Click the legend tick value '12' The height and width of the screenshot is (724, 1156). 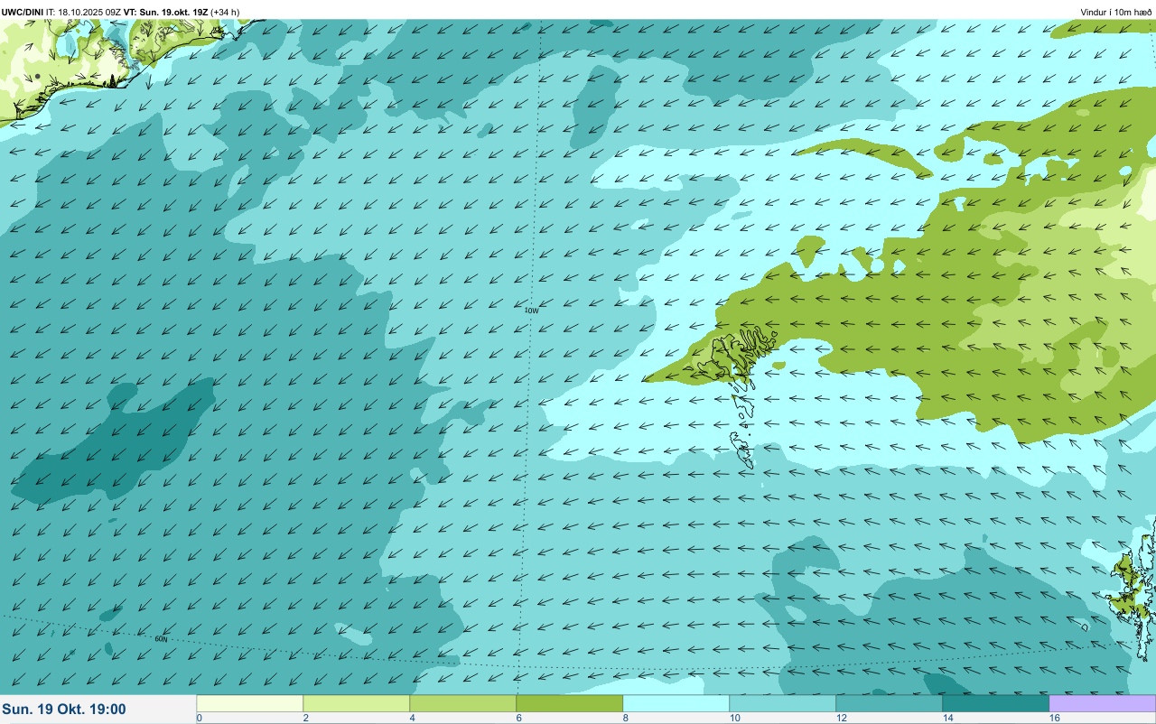tap(842, 718)
